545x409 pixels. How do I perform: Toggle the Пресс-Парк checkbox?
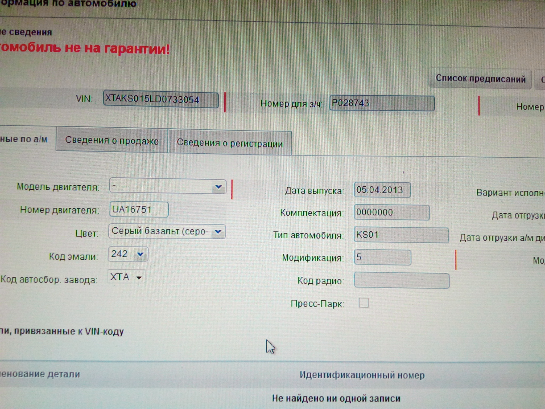click(364, 303)
